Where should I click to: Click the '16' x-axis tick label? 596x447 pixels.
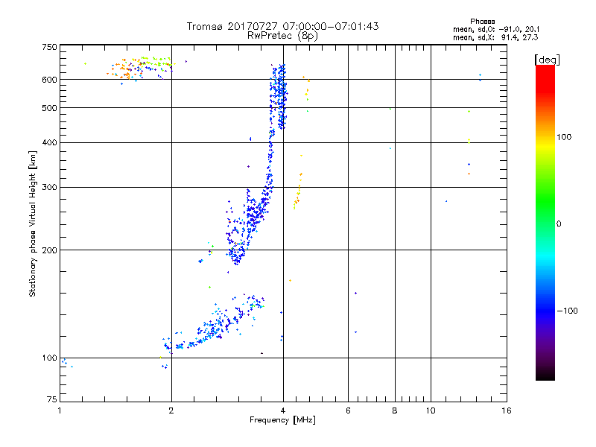tap(507, 410)
